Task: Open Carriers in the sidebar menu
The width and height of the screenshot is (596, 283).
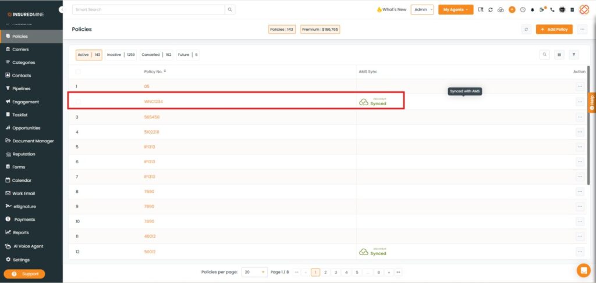Action: [x=24, y=49]
